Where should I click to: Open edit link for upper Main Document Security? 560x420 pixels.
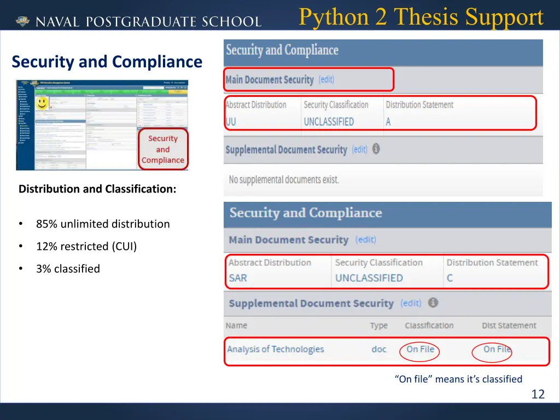point(326,79)
